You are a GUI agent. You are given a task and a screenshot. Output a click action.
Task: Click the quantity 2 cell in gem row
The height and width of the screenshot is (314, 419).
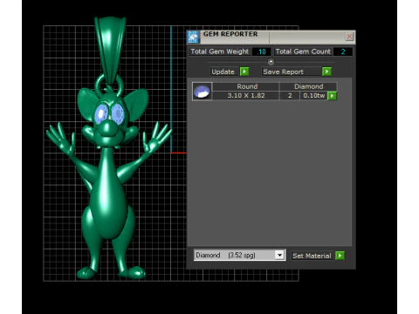coord(290,96)
